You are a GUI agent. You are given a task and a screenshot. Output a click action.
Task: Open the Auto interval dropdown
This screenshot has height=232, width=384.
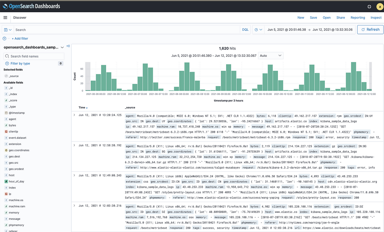pyautogui.click(x=271, y=56)
